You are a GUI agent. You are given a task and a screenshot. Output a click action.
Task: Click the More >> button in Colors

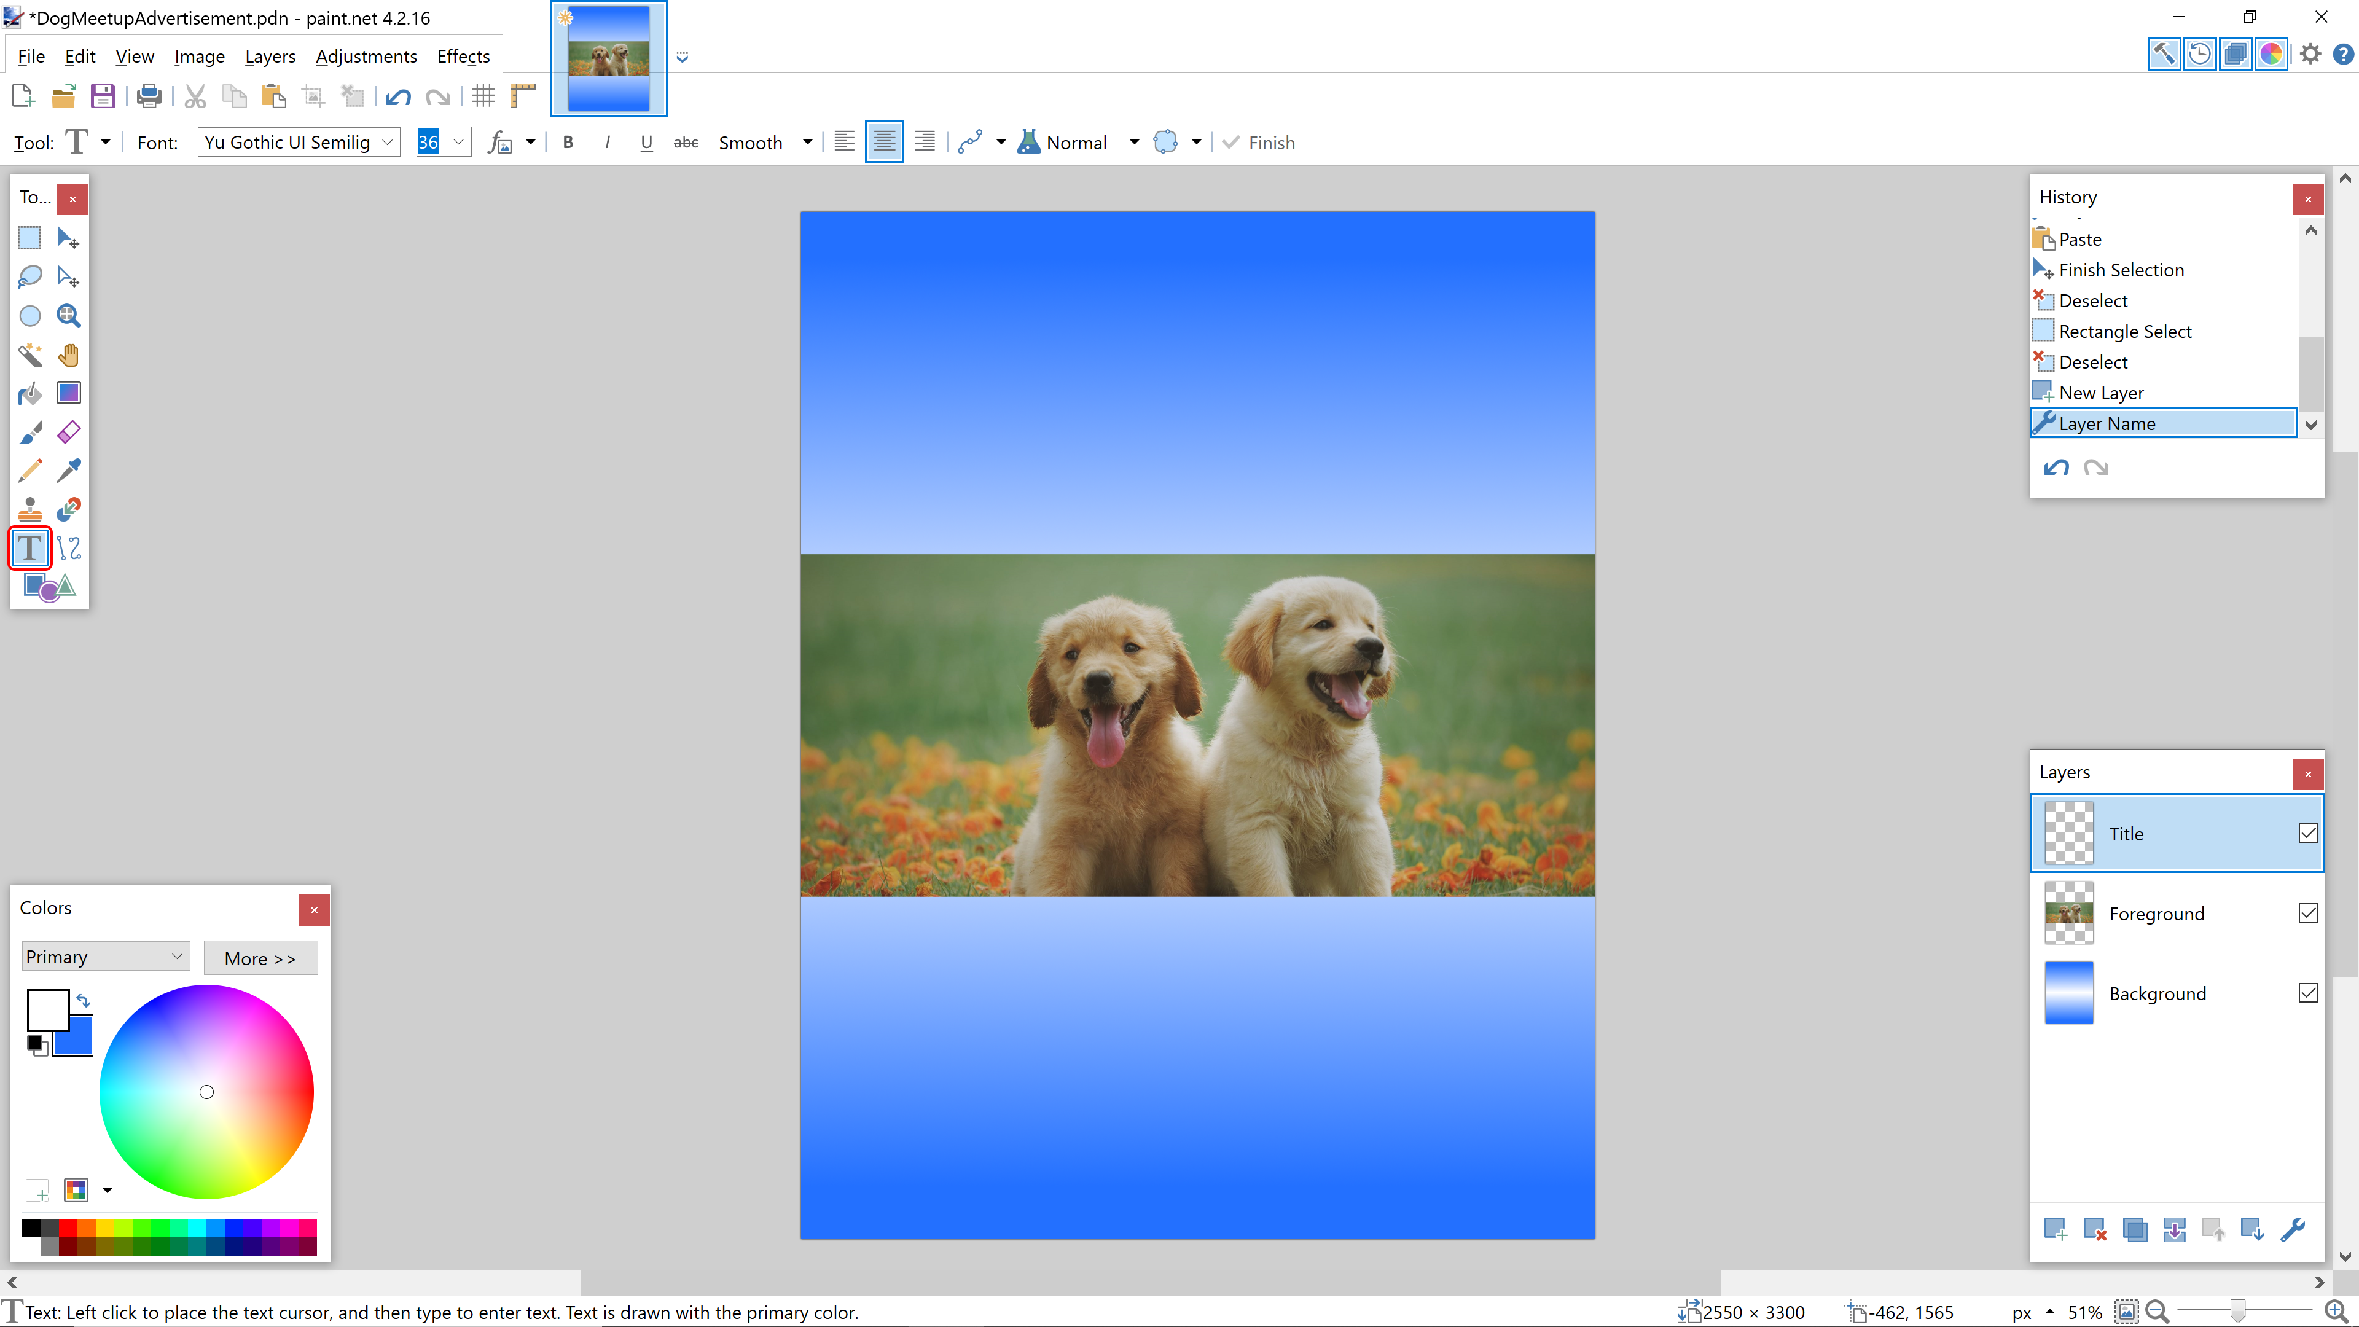coord(260,959)
